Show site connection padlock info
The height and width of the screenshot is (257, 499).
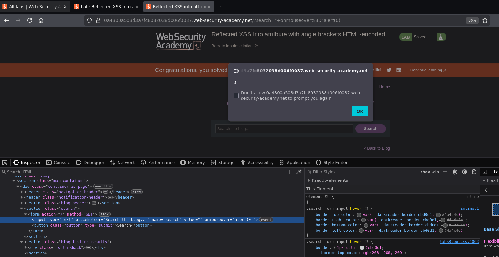[98, 20]
